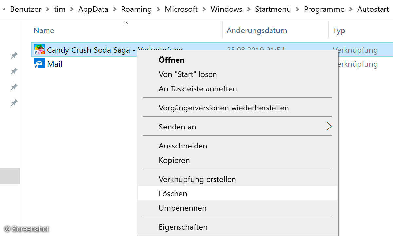Expand the breadcrumb arrow after Benutzer
The height and width of the screenshot is (236, 393).
[x=48, y=9]
